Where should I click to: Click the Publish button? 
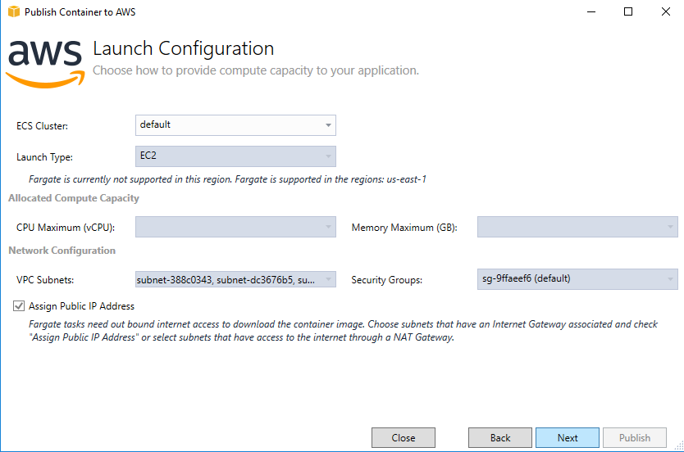(x=635, y=437)
